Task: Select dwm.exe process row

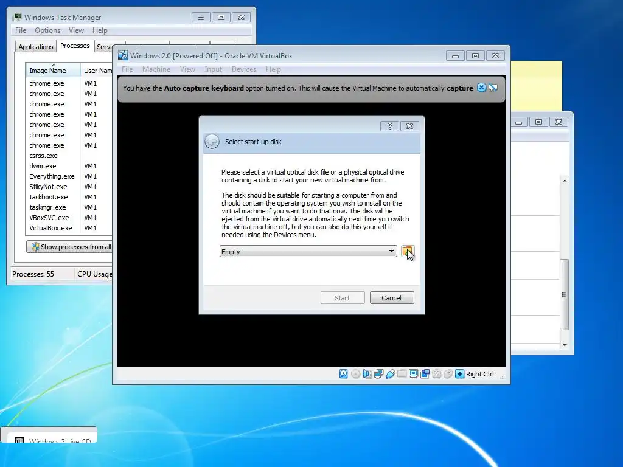Action: pos(69,166)
